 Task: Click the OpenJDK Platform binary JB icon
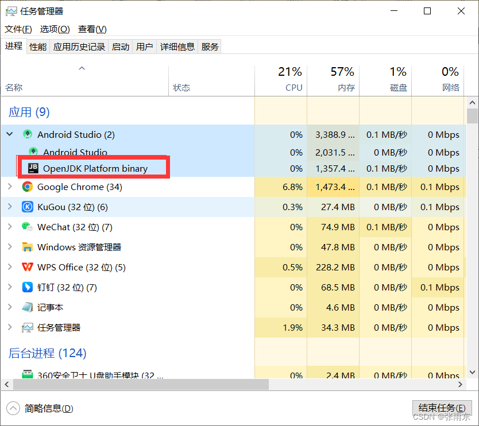[33, 168]
